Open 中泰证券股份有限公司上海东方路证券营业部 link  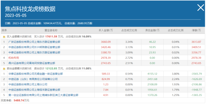34,52
